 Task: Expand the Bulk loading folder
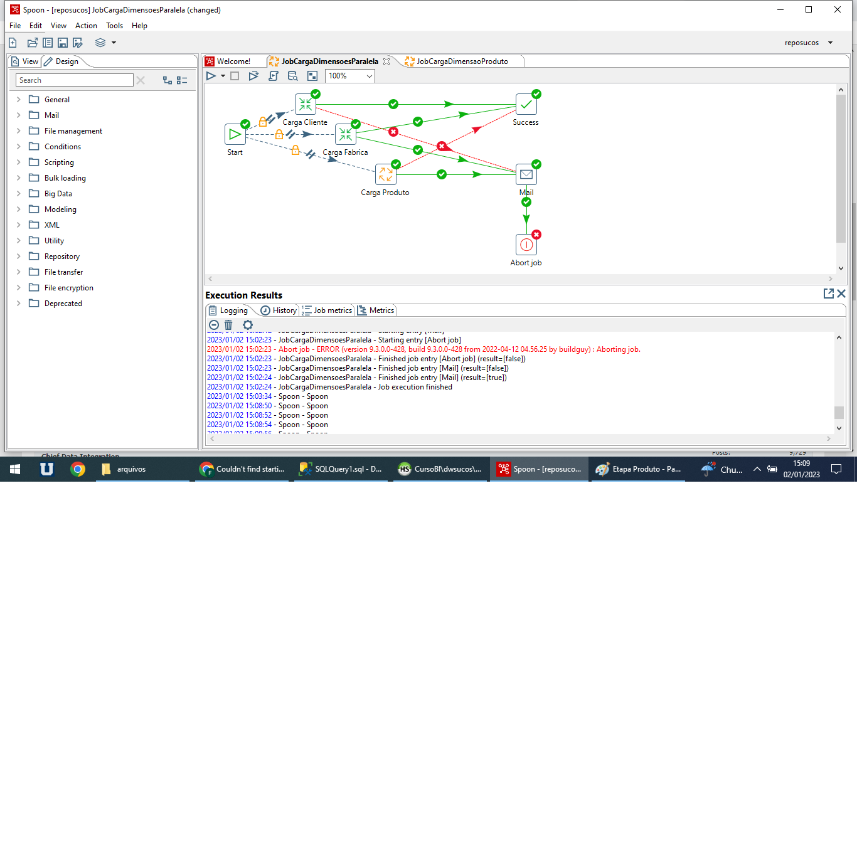point(18,178)
